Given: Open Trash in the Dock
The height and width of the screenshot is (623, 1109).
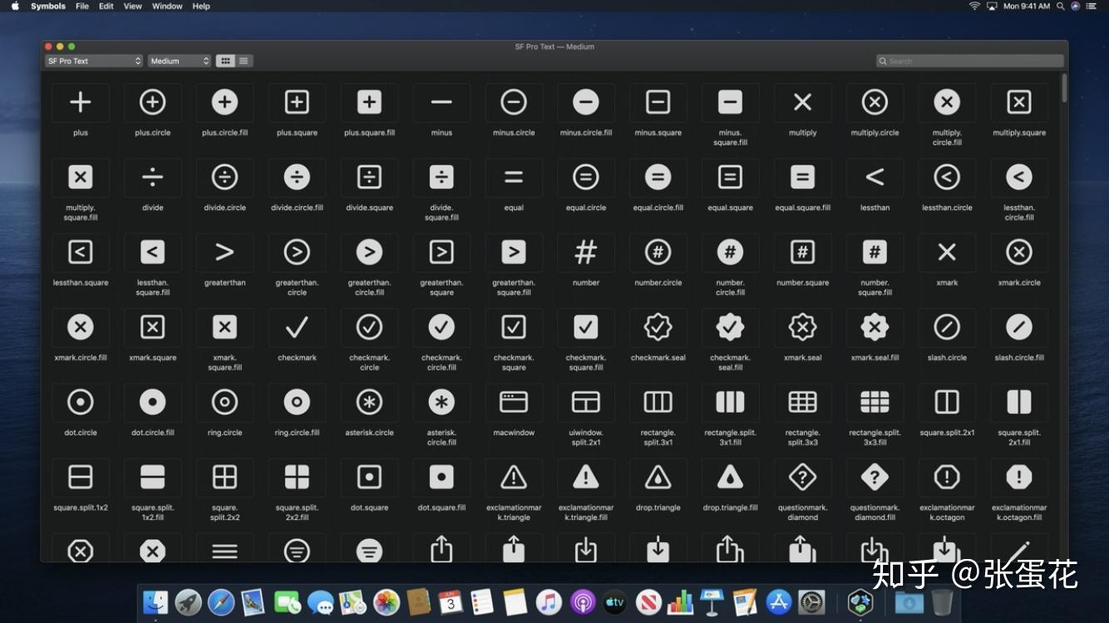Looking at the screenshot, I should click(x=942, y=602).
